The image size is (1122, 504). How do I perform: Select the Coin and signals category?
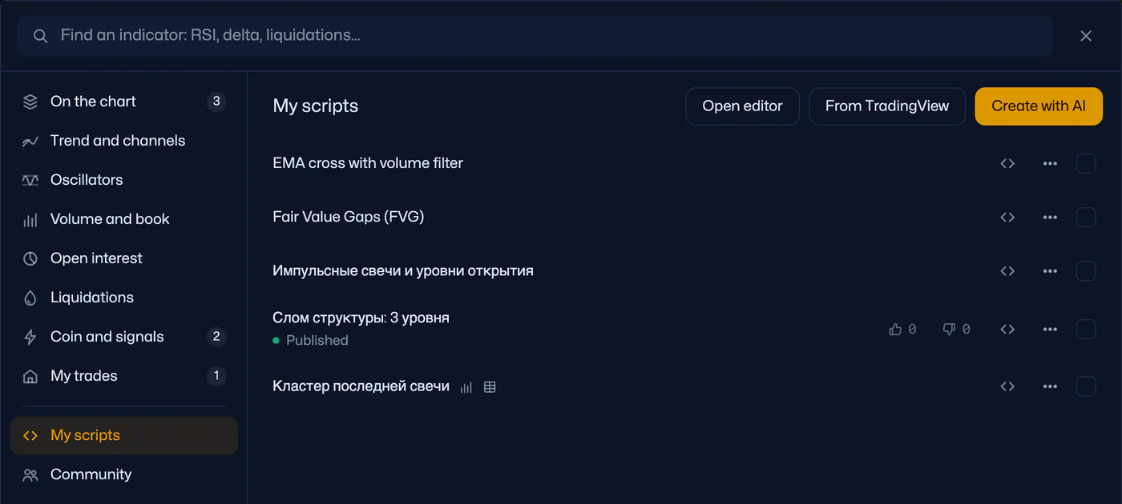[x=123, y=337]
